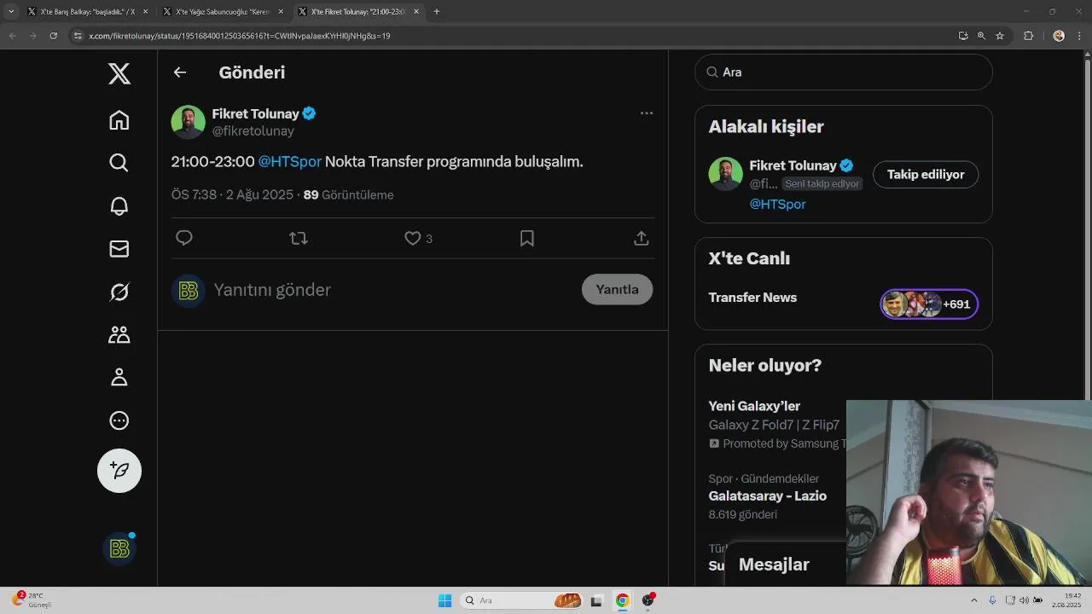
Task: Switch to the Yağız Sabuncuoğlu browser tab
Action: coord(223,12)
